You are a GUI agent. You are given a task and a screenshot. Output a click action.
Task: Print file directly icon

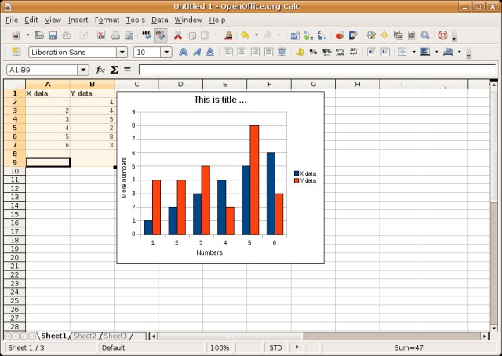(115, 35)
